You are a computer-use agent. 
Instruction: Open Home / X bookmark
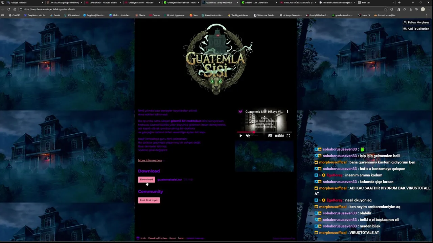pos(364,15)
